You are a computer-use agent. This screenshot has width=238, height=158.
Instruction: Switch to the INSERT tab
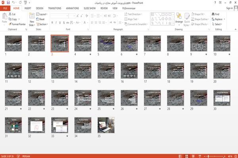point(28,8)
